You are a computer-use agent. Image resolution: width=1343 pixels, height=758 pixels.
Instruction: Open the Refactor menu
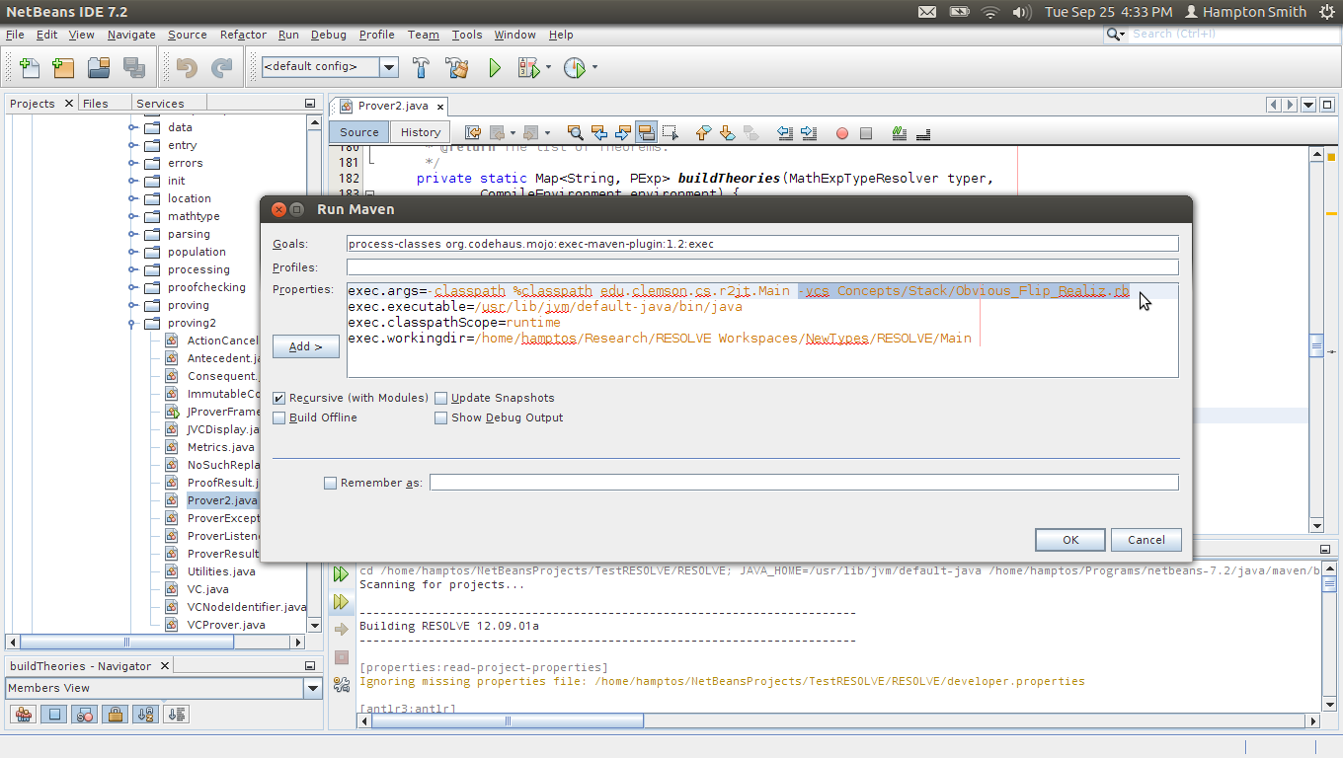tap(243, 35)
